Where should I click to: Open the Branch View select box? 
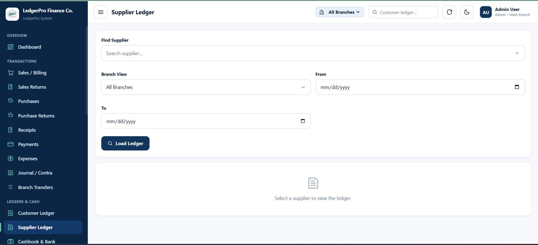click(206, 87)
